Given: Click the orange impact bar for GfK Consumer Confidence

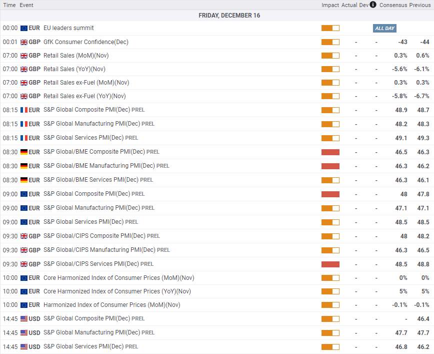Looking at the screenshot, I should pyautogui.click(x=330, y=42).
